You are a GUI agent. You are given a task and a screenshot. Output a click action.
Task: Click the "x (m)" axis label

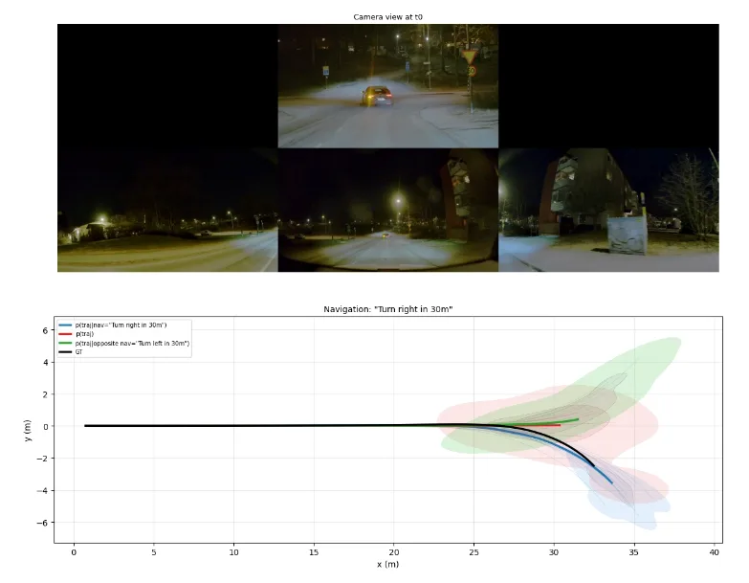(387, 565)
